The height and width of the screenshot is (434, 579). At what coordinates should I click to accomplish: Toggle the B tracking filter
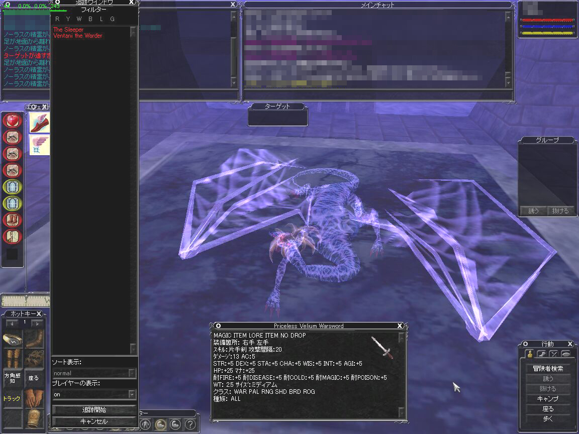coord(90,19)
